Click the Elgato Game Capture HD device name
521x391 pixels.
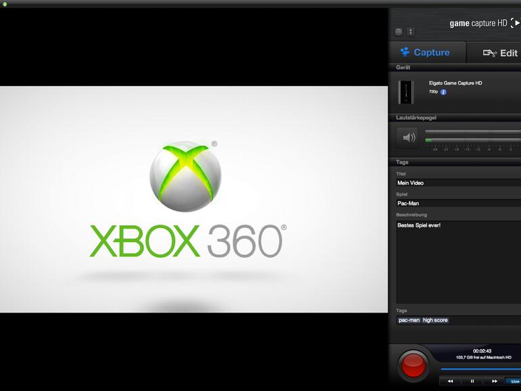[x=455, y=83]
